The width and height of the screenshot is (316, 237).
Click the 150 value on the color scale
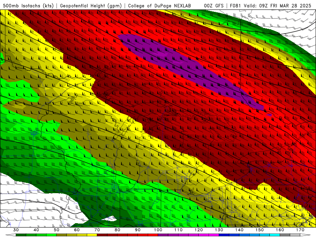[x=260, y=230]
